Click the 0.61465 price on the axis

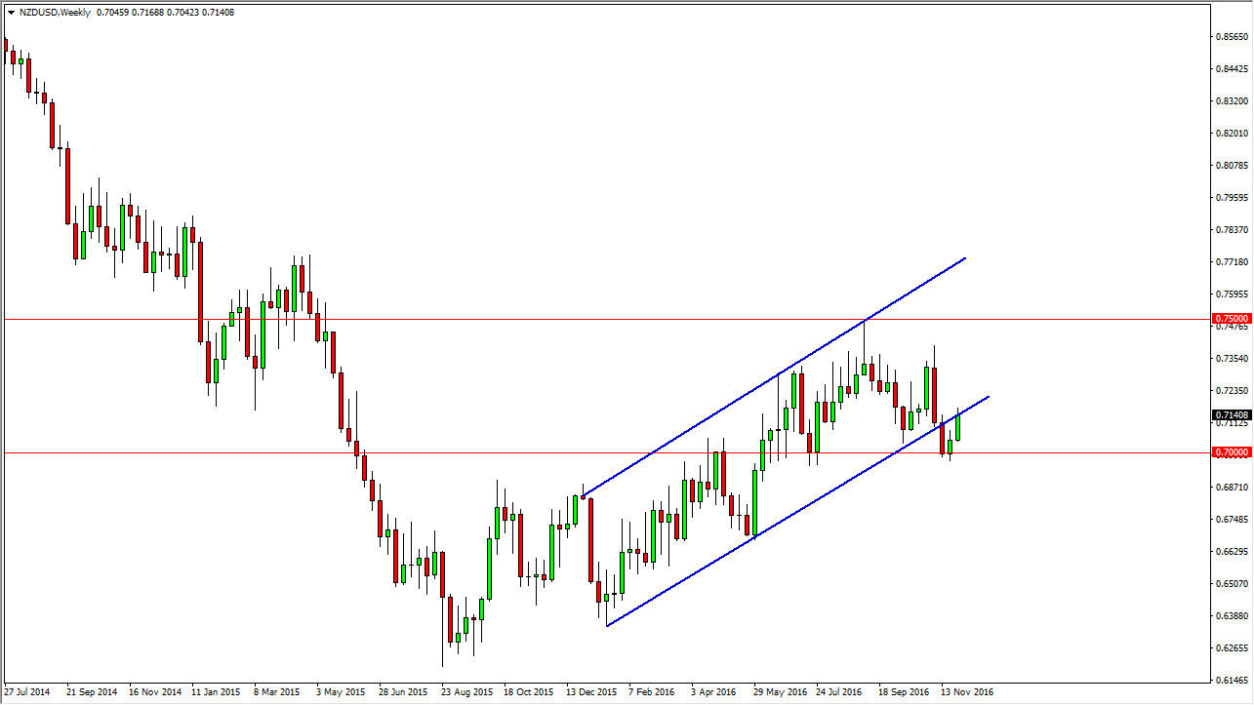tap(1231, 680)
